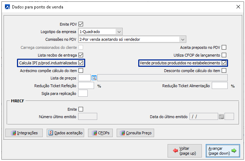Click the Sigla para replicação field
245x161 pixels.
[x=83, y=94]
